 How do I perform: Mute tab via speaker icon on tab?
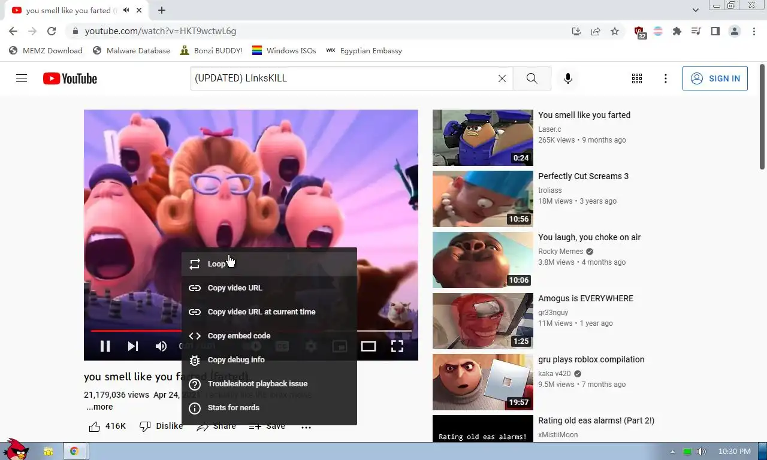point(126,10)
